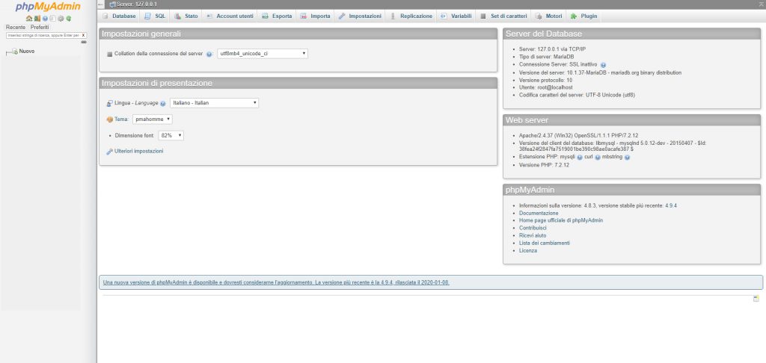Click the link chain icon in sidebar
766x363 pixels.
(84, 42)
